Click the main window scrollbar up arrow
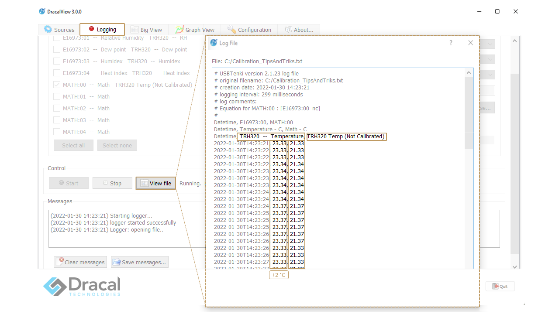 point(514,41)
